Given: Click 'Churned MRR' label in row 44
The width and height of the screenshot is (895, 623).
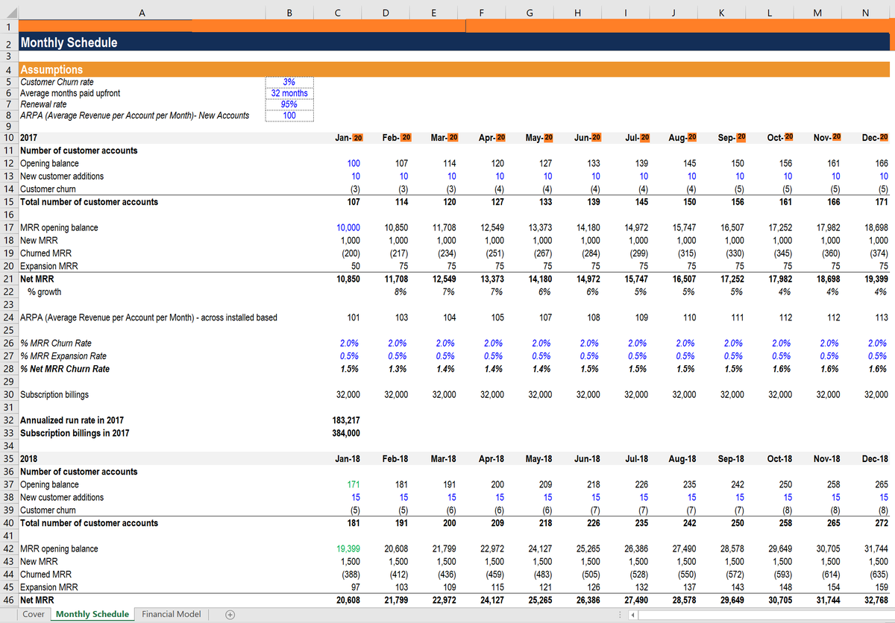Looking at the screenshot, I should coord(45,575).
